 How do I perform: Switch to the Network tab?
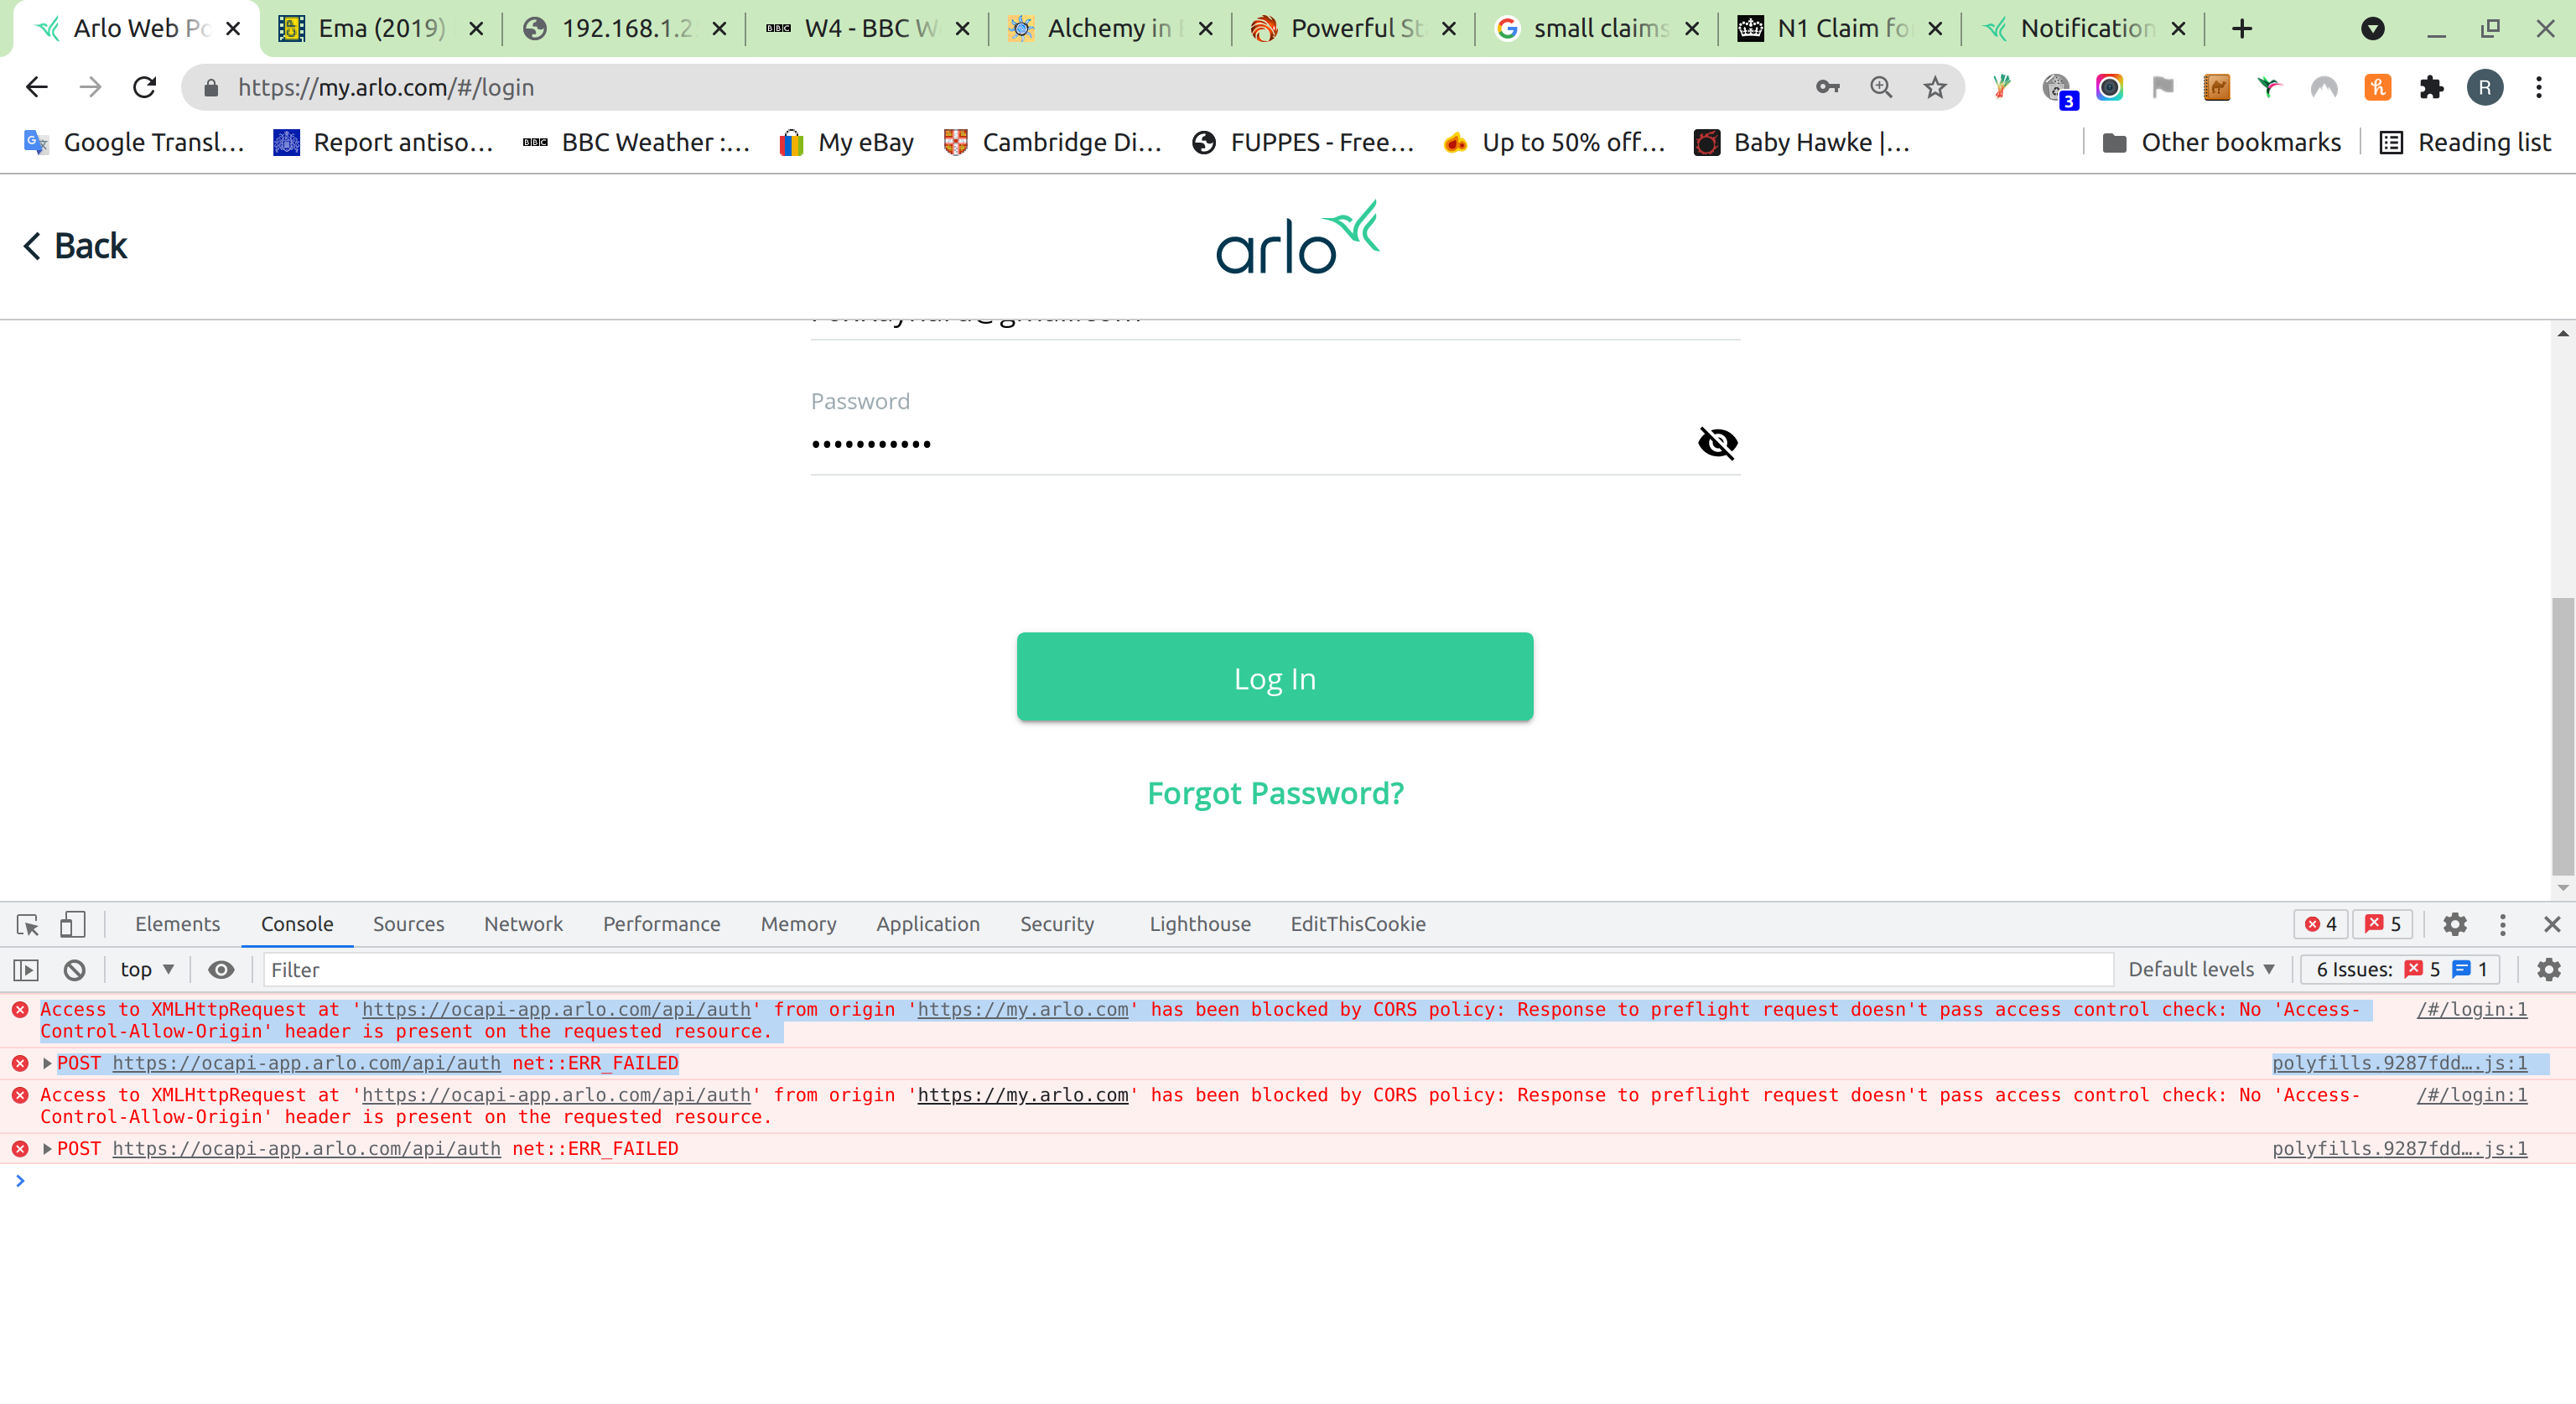point(523,924)
